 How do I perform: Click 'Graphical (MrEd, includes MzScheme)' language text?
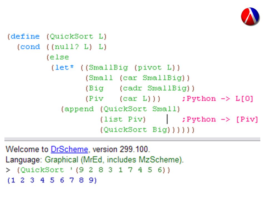[x=113, y=160]
